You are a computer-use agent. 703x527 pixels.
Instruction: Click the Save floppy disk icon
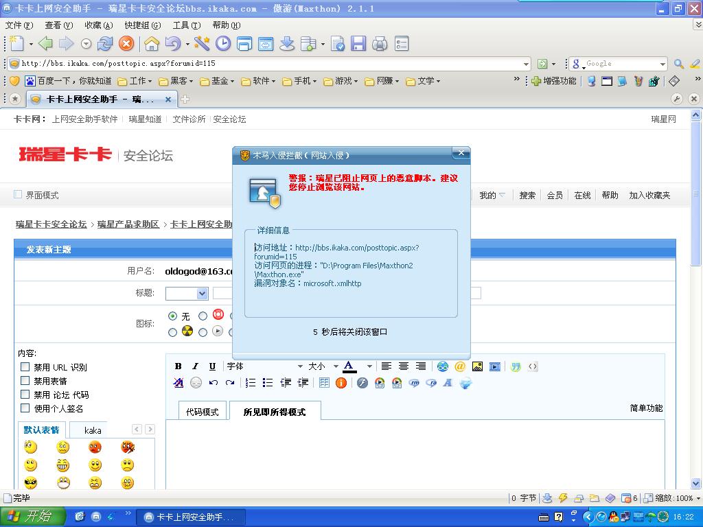point(358,43)
